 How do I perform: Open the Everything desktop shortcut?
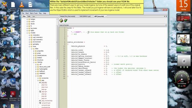4,95
